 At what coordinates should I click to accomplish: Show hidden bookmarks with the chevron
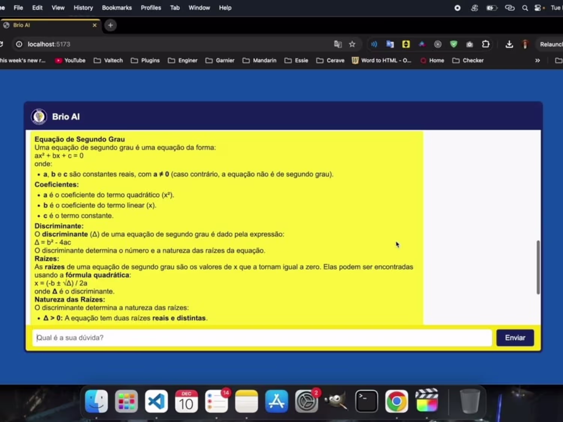537,60
